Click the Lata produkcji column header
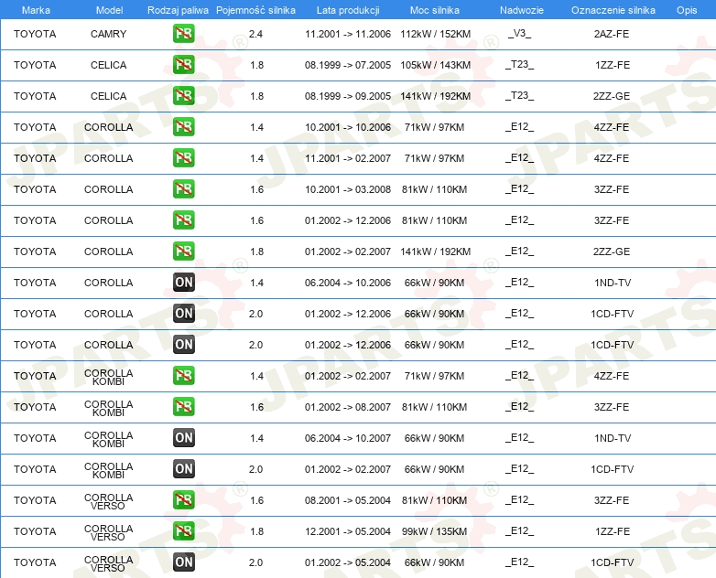The image size is (716, 578). click(x=348, y=10)
